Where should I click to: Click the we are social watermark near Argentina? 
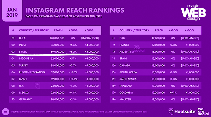coord(139,48)
